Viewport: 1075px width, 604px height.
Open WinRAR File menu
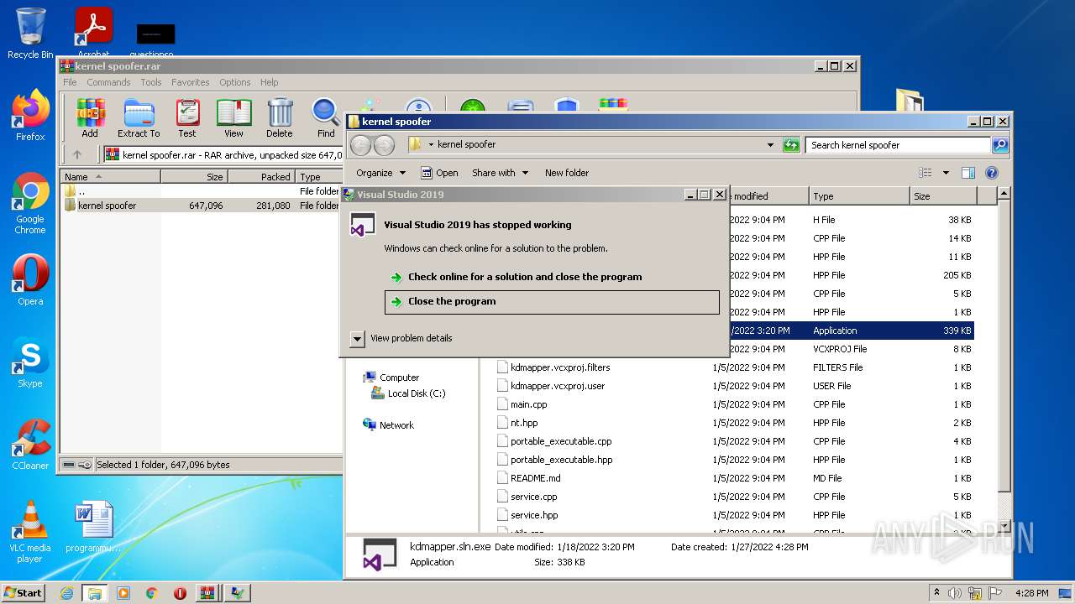pos(70,82)
